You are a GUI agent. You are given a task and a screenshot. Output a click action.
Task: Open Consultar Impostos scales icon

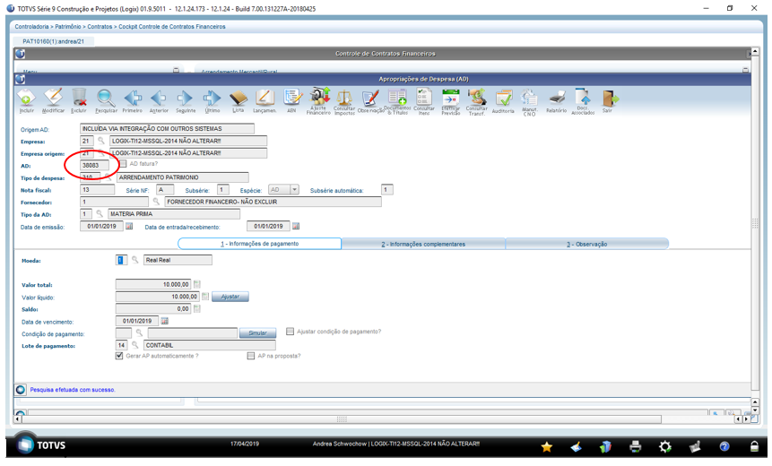pos(344,101)
